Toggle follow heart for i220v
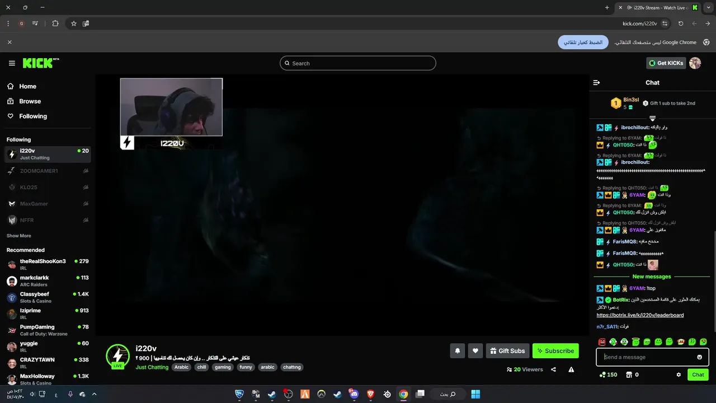The height and width of the screenshot is (403, 716). tap(475, 351)
